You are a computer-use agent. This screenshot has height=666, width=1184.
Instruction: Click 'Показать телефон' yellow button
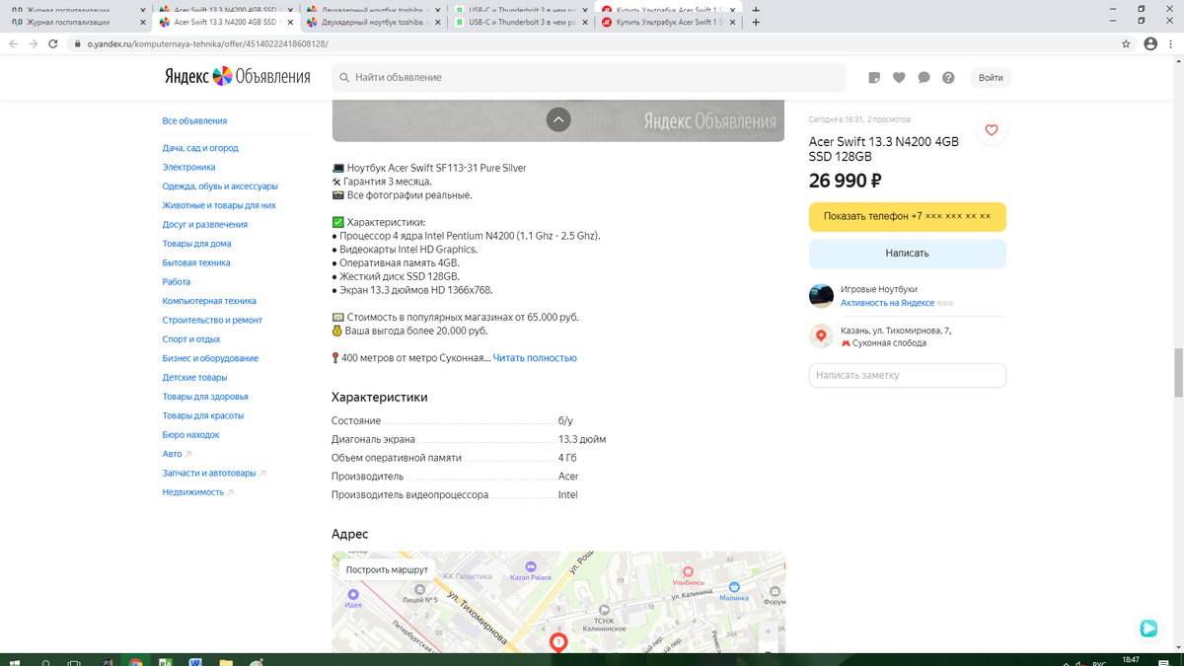(x=908, y=216)
